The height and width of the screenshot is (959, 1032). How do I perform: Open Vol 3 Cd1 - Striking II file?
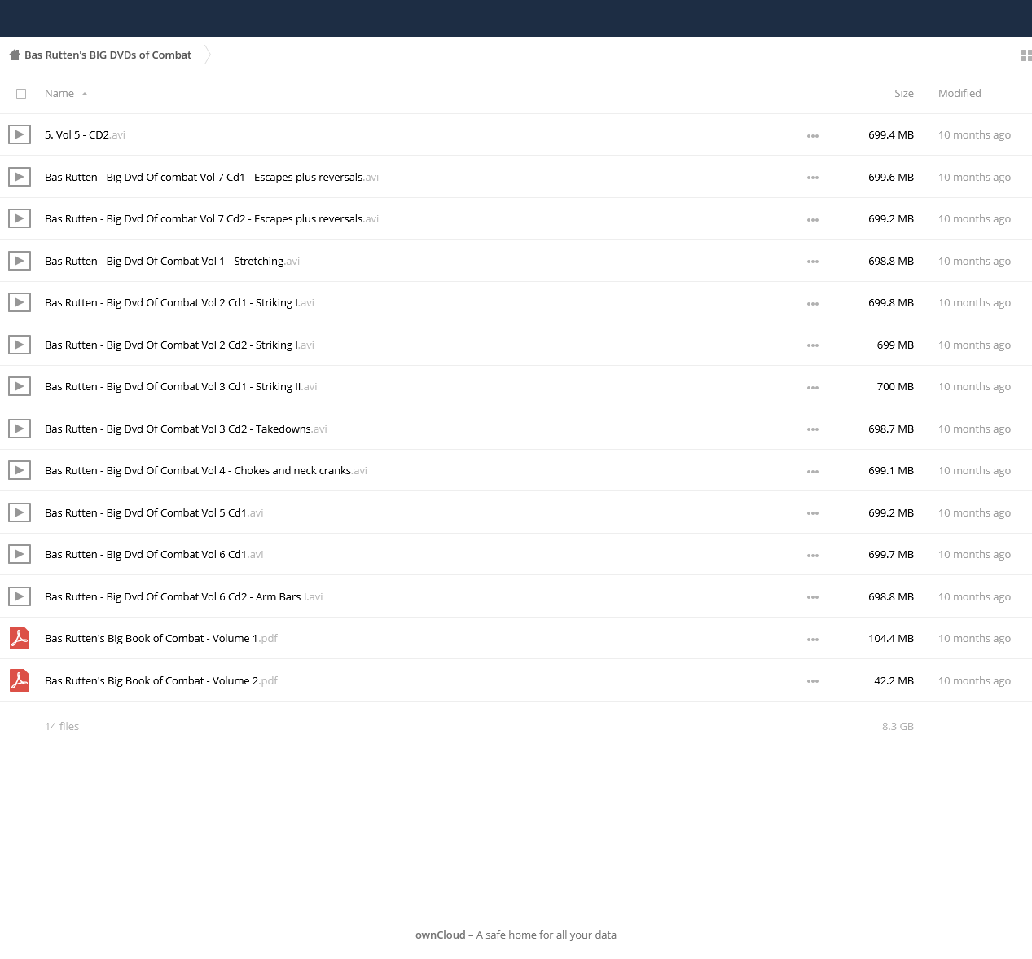pyautogui.click(x=181, y=386)
